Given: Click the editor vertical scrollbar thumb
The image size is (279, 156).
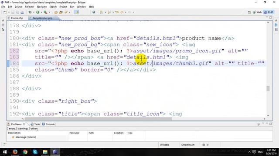Looking at the screenshot, I should (268, 88).
